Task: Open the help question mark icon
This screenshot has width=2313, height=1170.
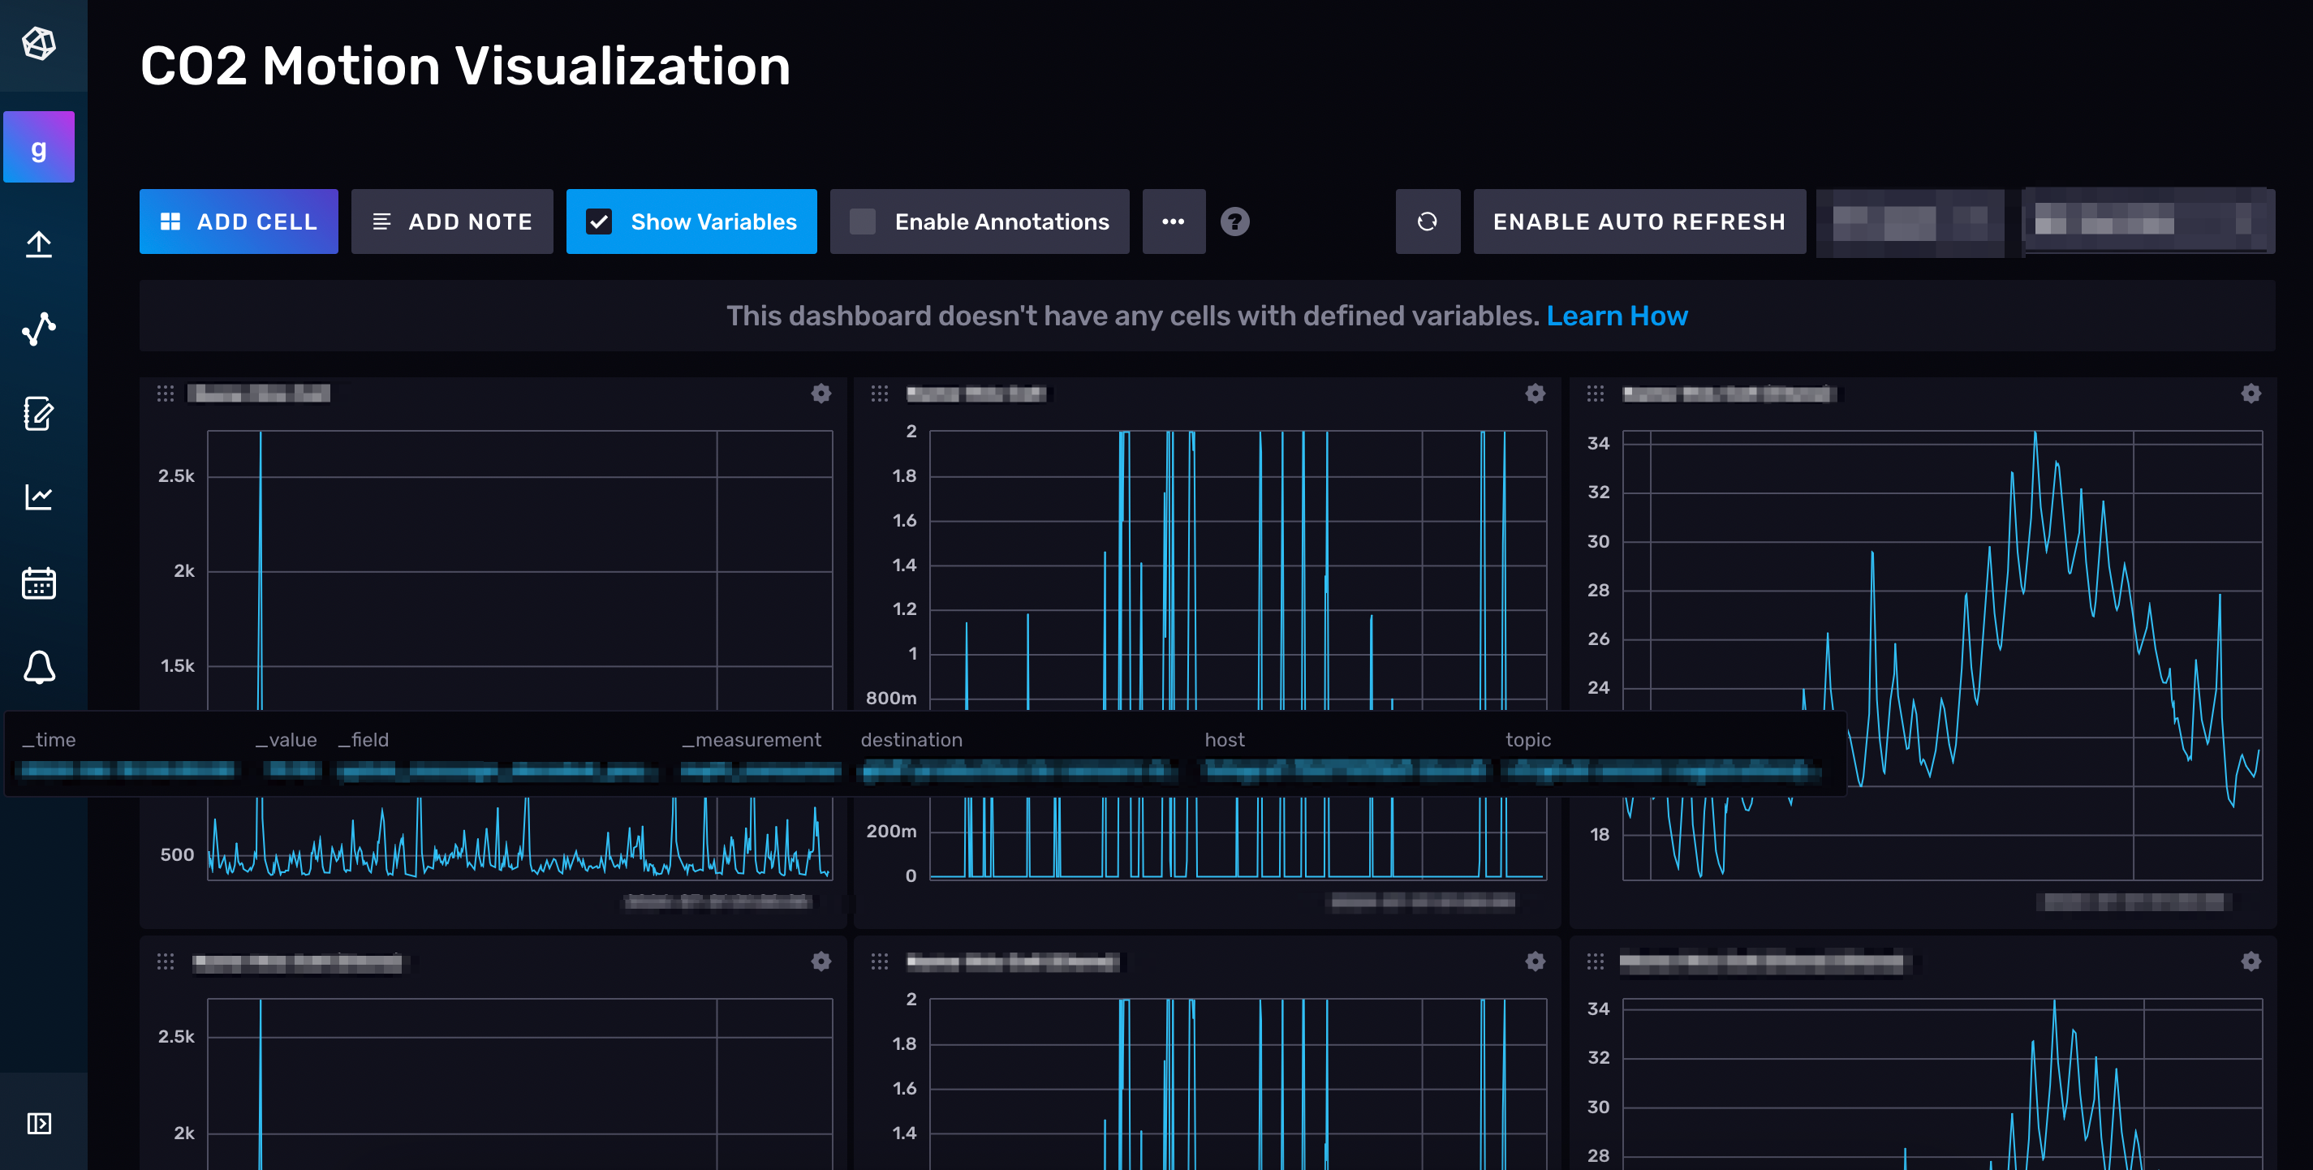Action: pos(1235,222)
